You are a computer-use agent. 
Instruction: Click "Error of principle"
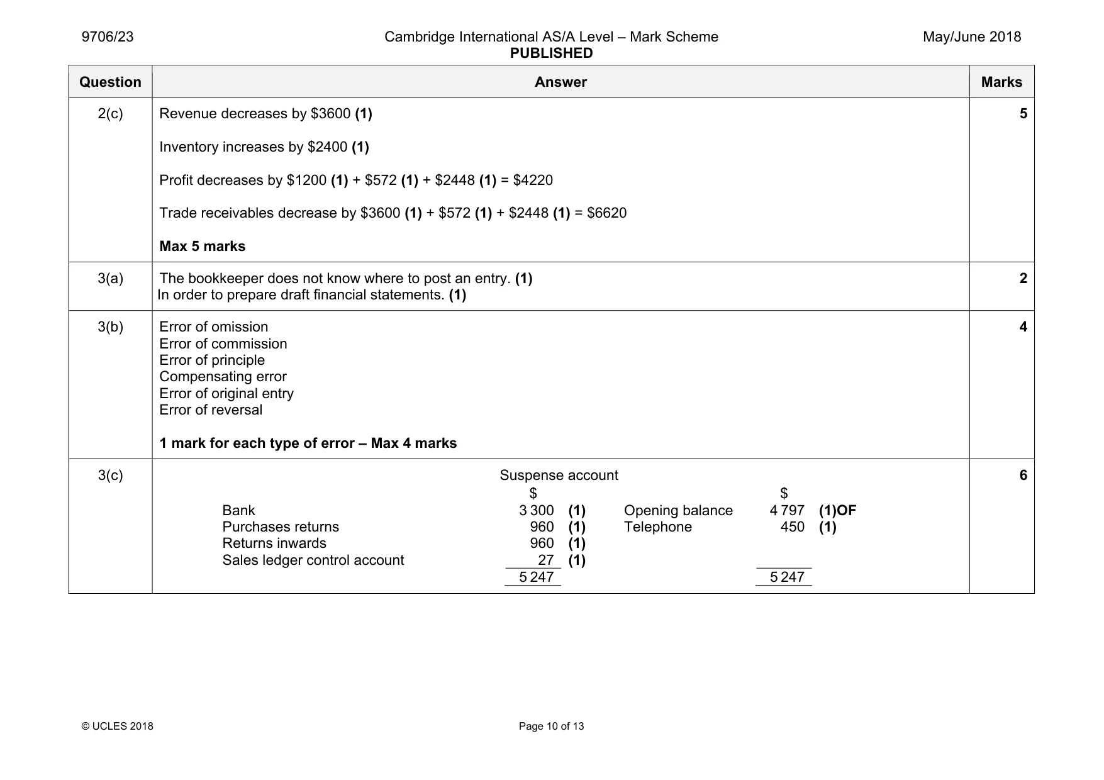[212, 360]
